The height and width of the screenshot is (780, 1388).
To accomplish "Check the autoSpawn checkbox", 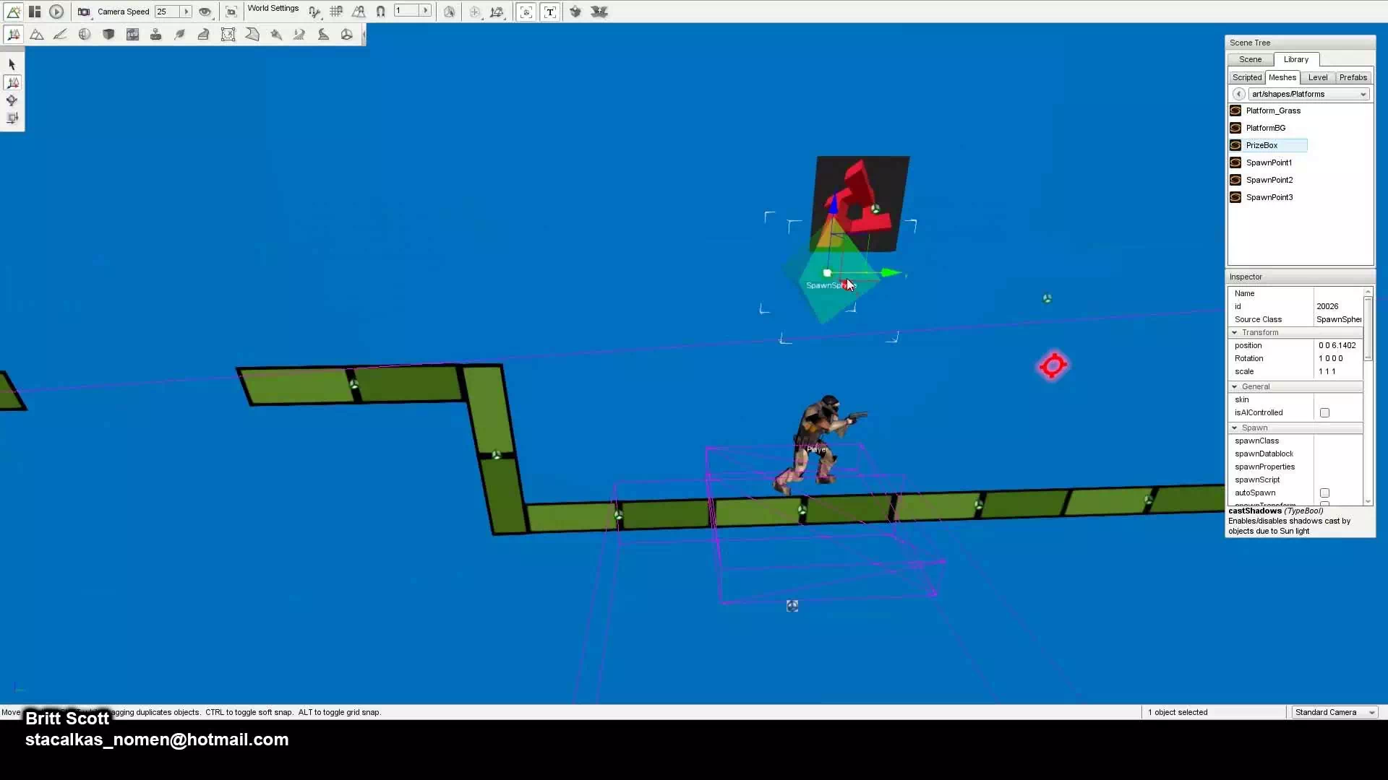I will coord(1324,493).
